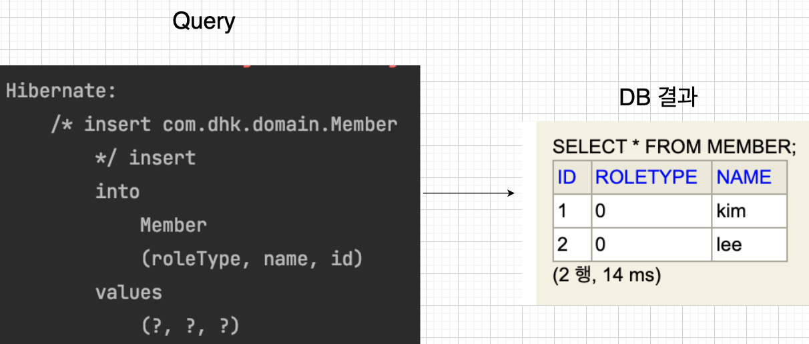The width and height of the screenshot is (809, 344).
Task: Click the 'kim' name cell
Action: [750, 211]
